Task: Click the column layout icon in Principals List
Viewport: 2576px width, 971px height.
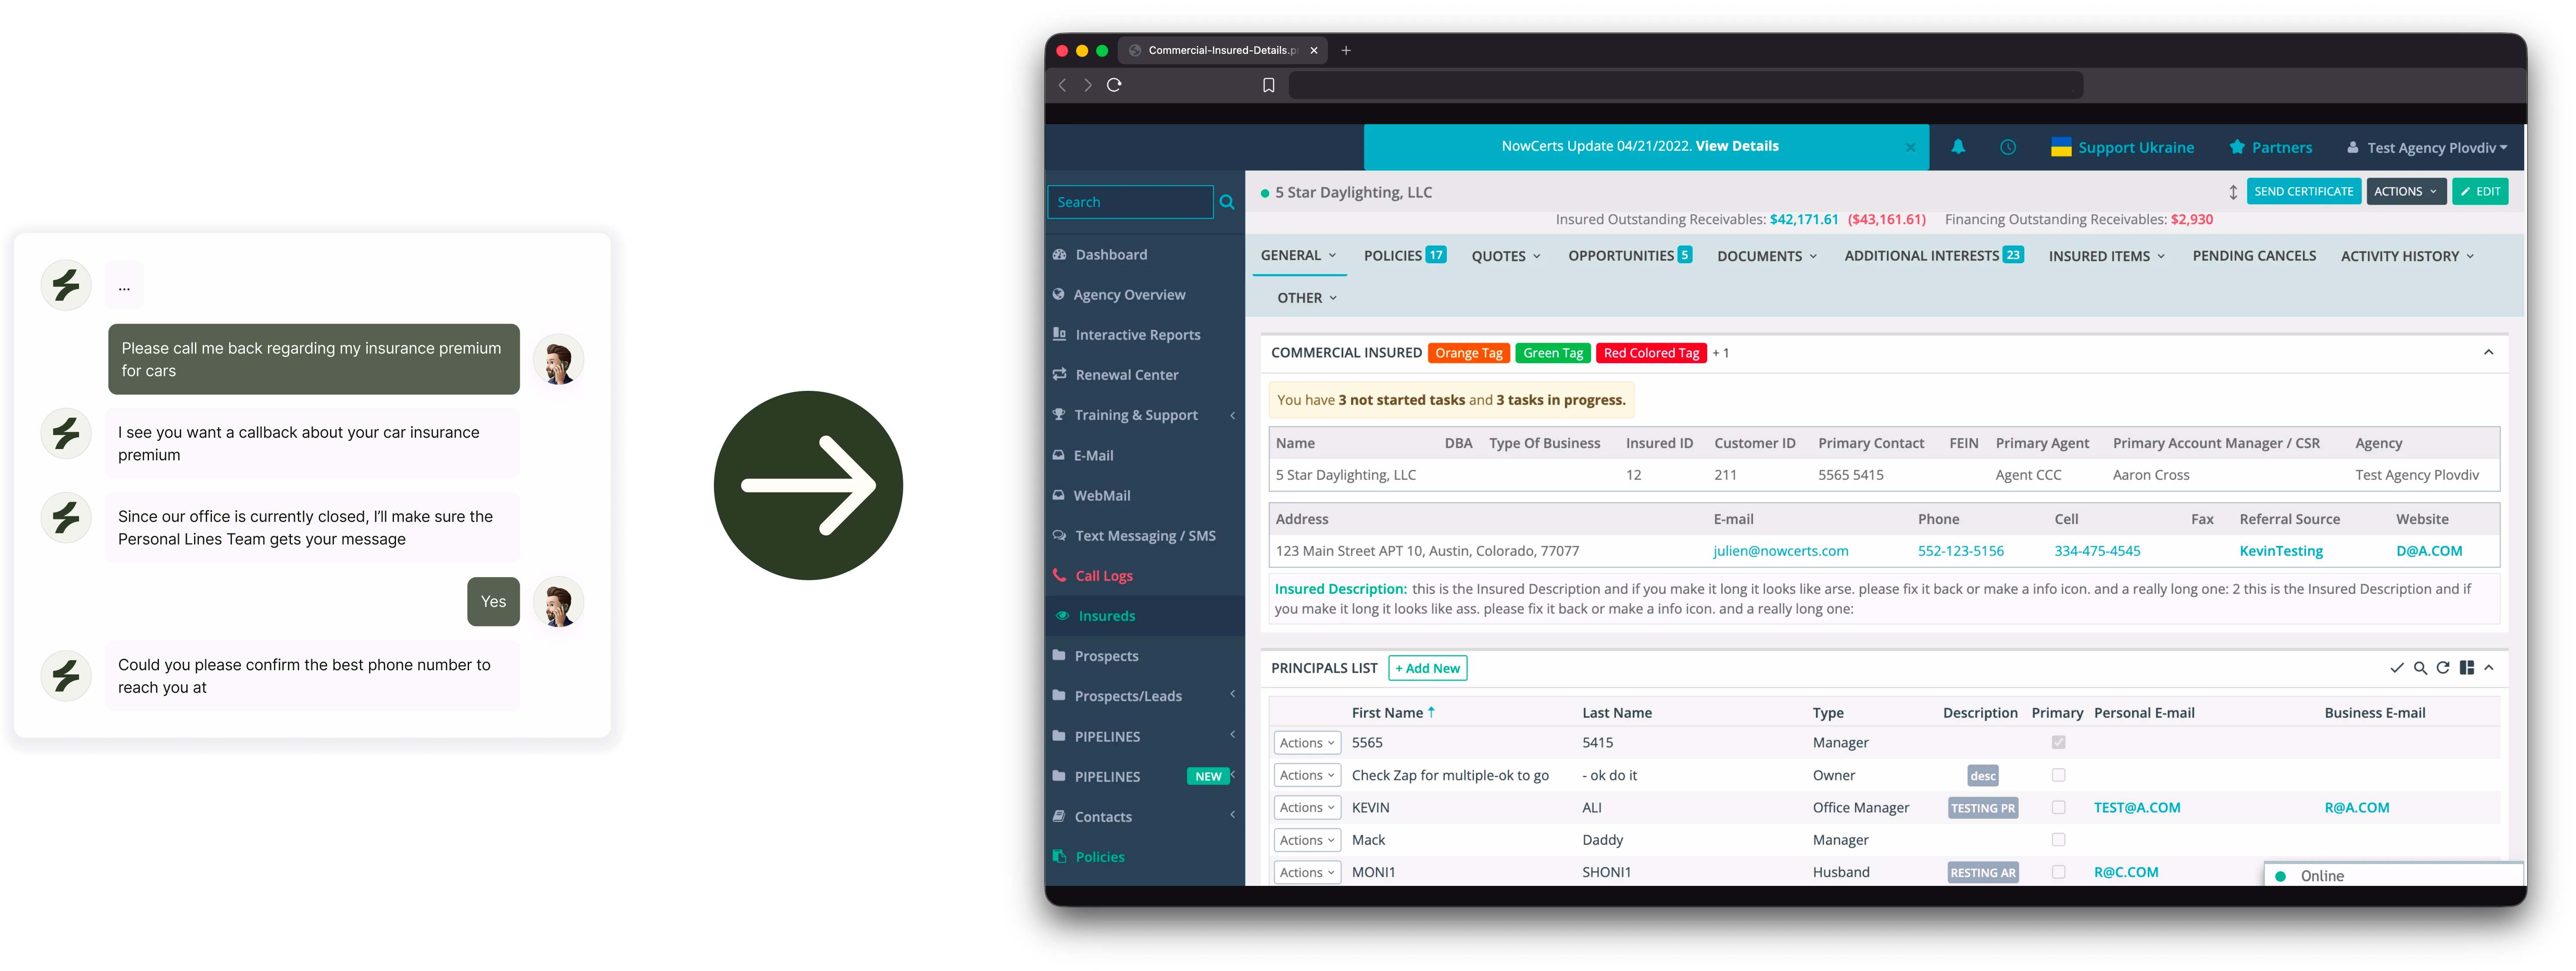Action: click(x=2467, y=668)
